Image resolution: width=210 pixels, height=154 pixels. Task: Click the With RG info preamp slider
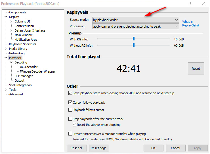coord(133,39)
